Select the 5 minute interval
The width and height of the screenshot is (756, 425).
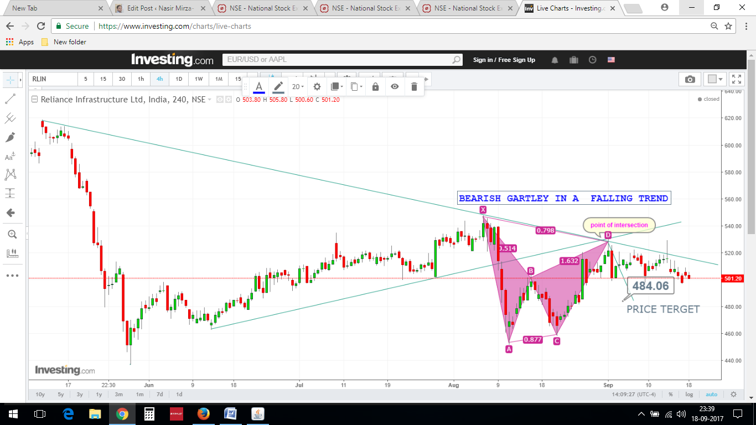[86, 79]
